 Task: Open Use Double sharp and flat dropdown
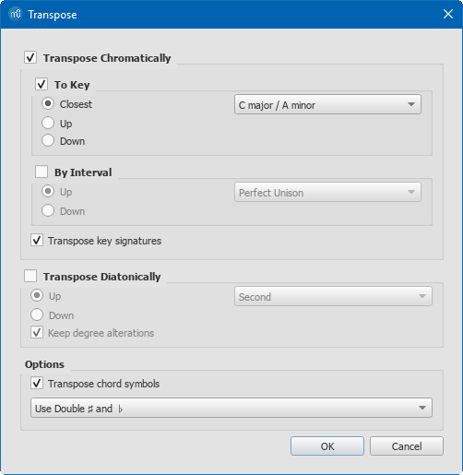click(231, 408)
